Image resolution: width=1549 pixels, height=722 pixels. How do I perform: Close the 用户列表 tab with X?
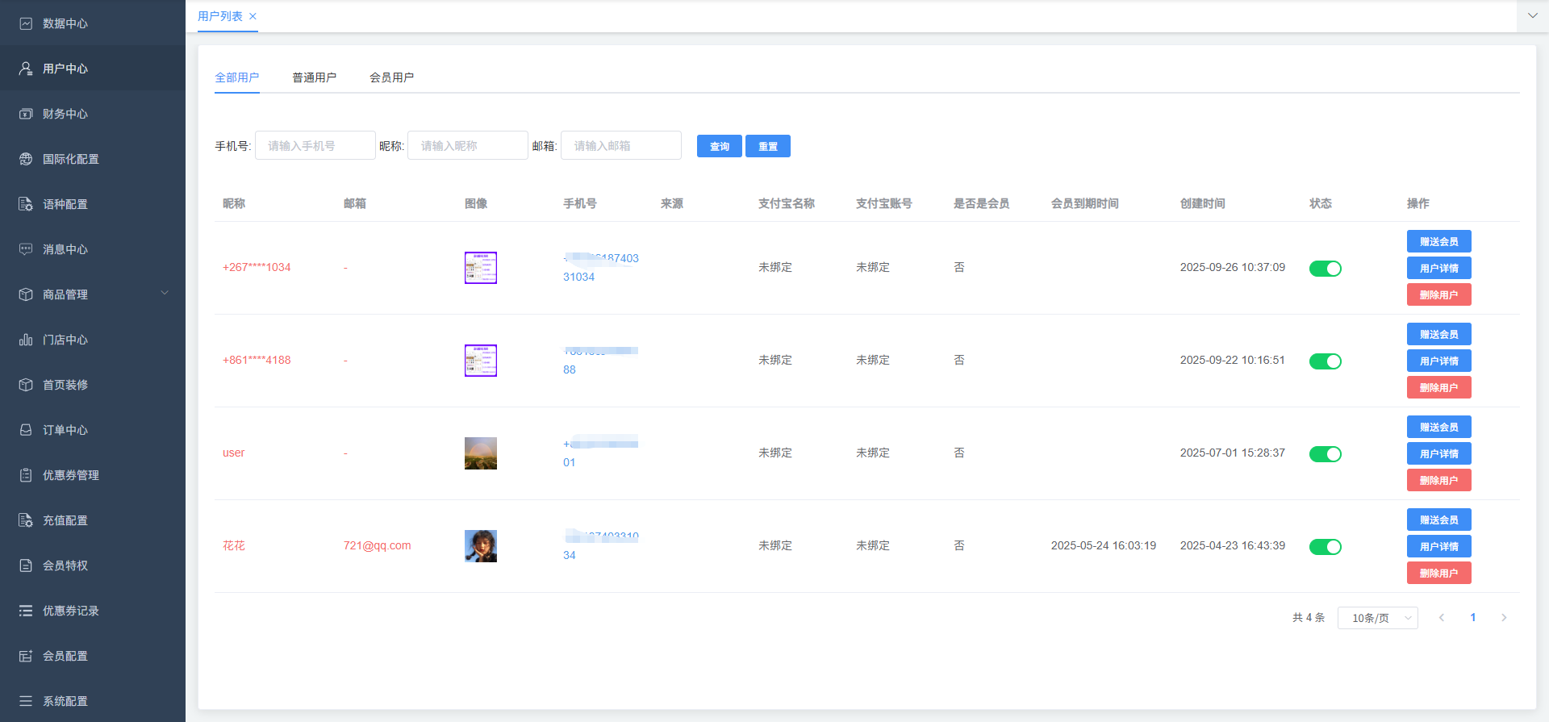tap(253, 16)
